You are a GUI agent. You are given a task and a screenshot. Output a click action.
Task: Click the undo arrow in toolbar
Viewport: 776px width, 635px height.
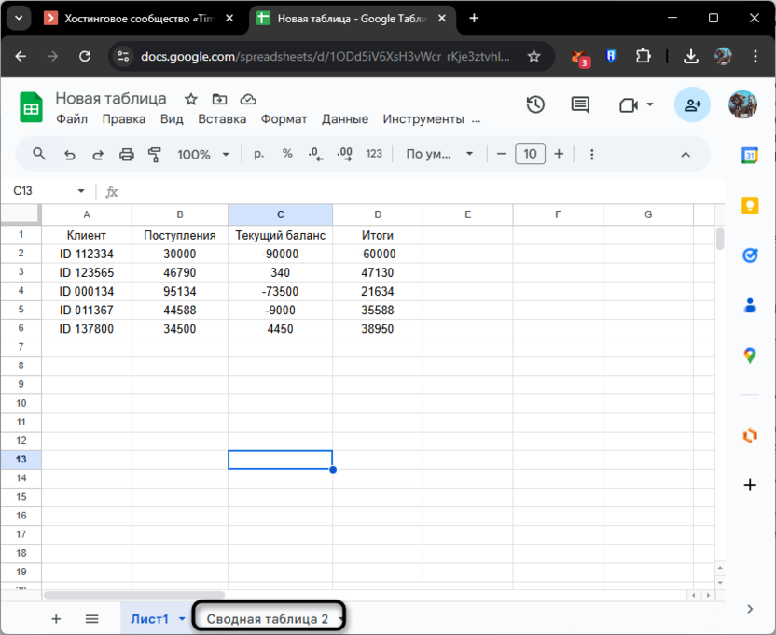(69, 155)
